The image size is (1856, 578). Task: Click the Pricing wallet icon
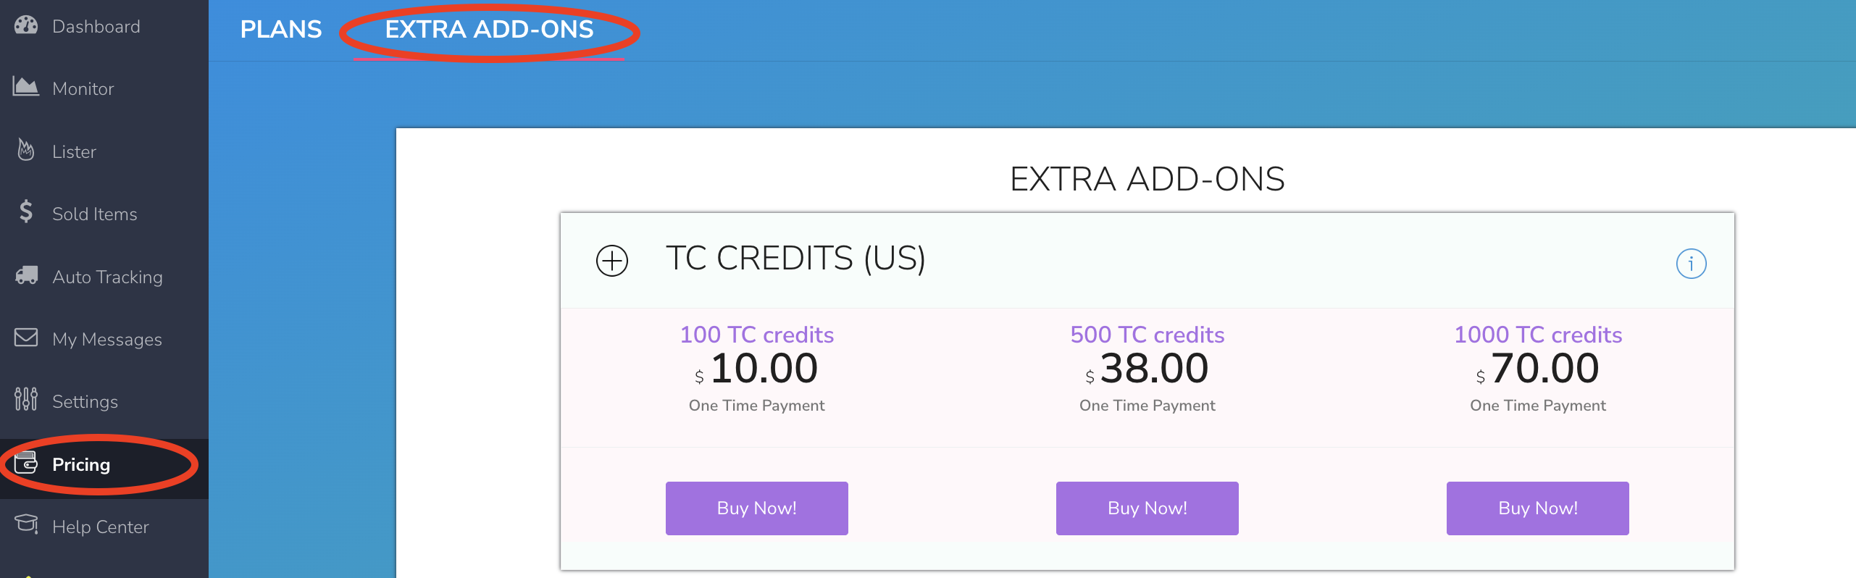pyautogui.click(x=26, y=464)
